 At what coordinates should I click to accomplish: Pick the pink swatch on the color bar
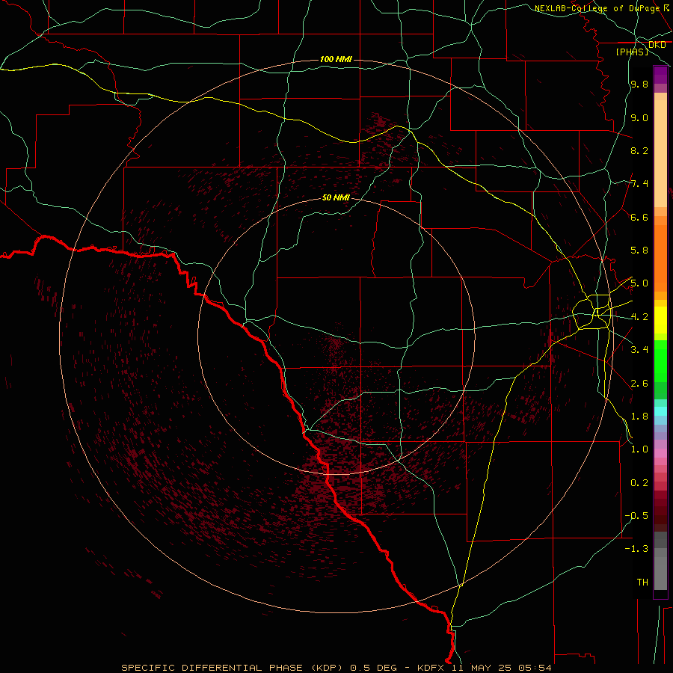pos(660,453)
